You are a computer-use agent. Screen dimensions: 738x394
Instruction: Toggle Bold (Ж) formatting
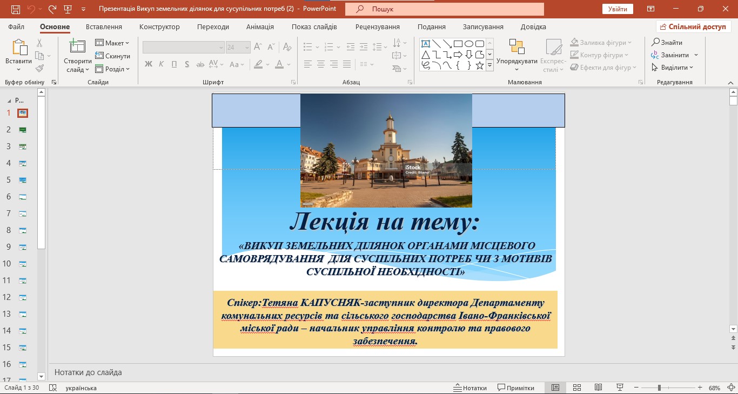pos(149,64)
